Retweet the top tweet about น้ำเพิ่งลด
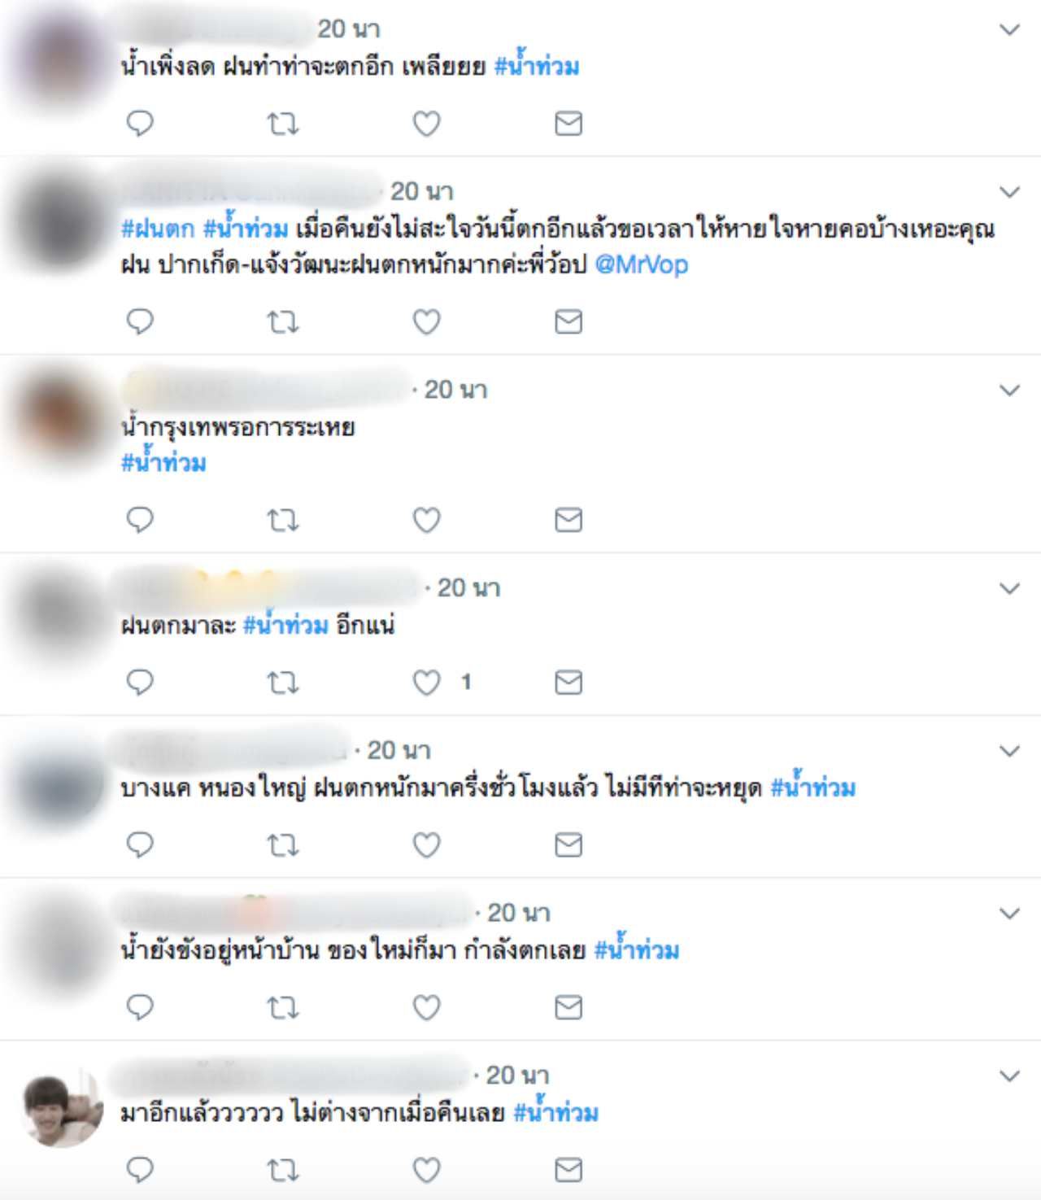 283,124
